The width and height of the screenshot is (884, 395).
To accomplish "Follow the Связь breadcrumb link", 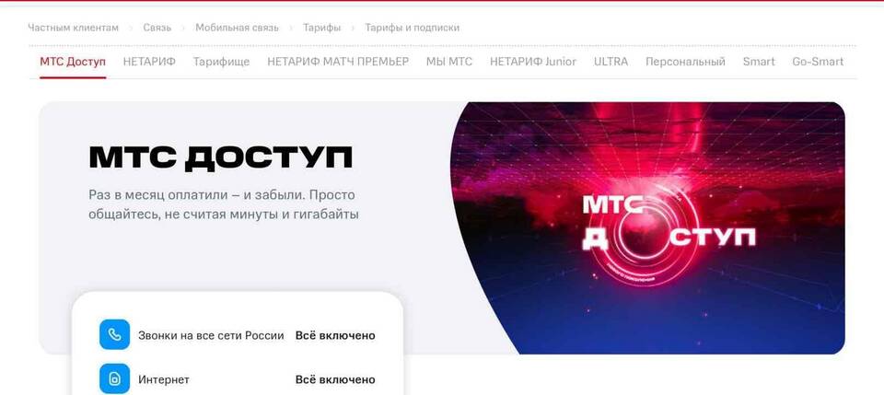I will (x=157, y=28).
